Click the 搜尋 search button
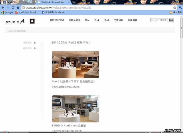The height and width of the screenshot is (133, 183). (171, 20)
